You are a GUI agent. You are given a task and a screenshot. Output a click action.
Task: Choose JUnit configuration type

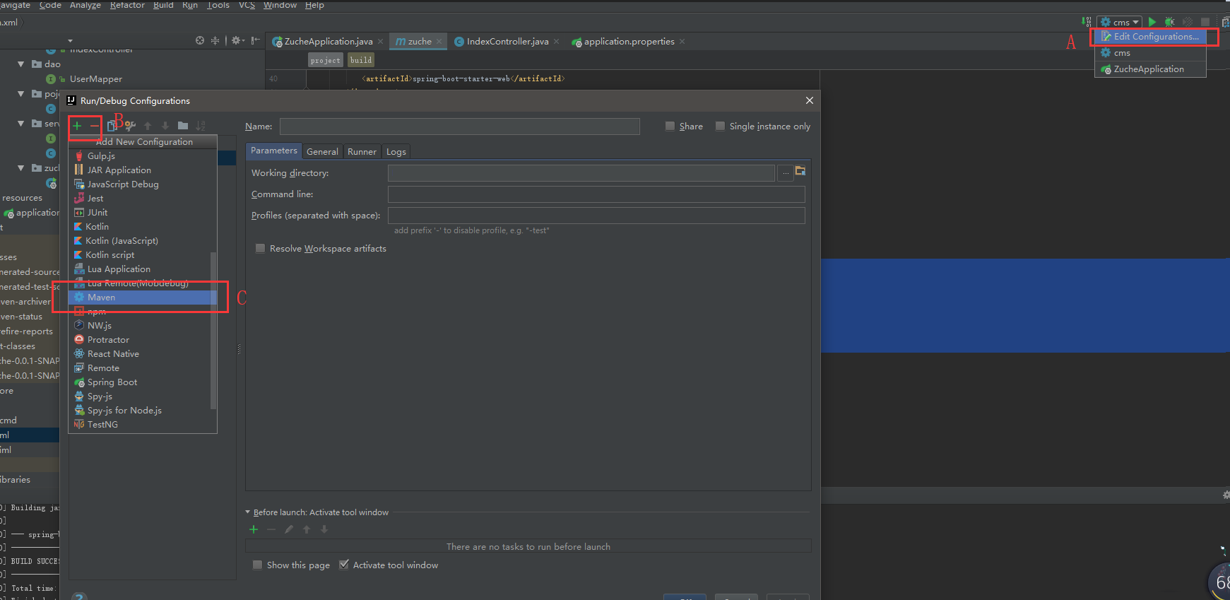point(143,213)
